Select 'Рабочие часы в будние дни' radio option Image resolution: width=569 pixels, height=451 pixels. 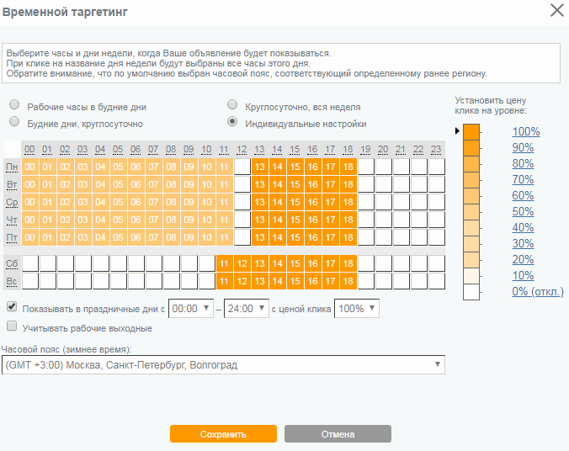14,107
